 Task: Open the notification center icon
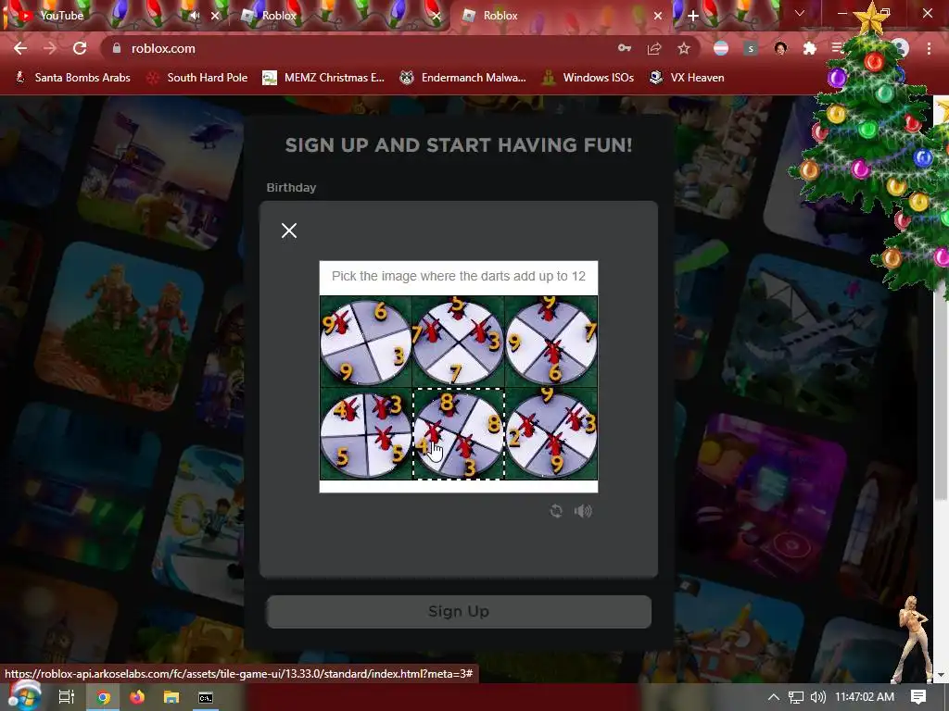point(918,697)
